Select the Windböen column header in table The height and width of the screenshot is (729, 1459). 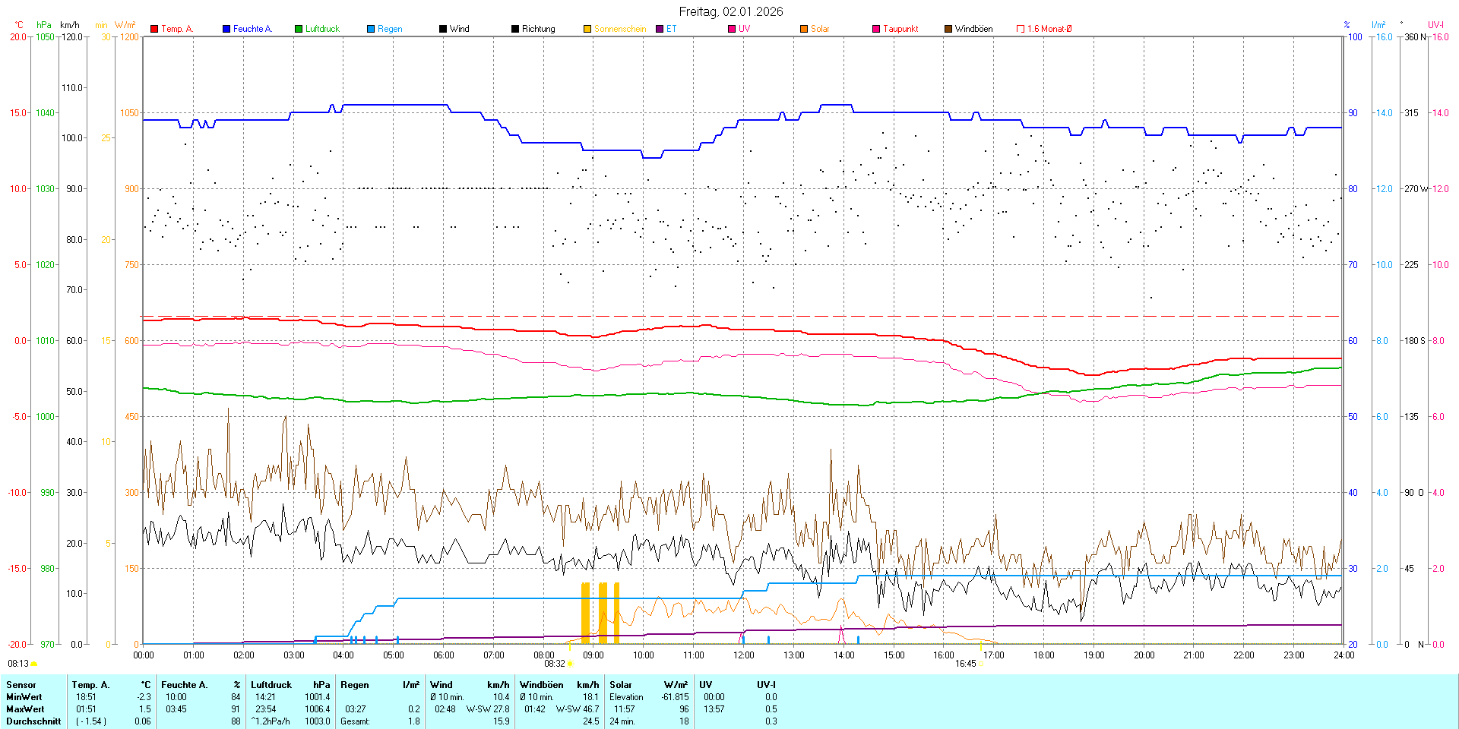pos(542,685)
